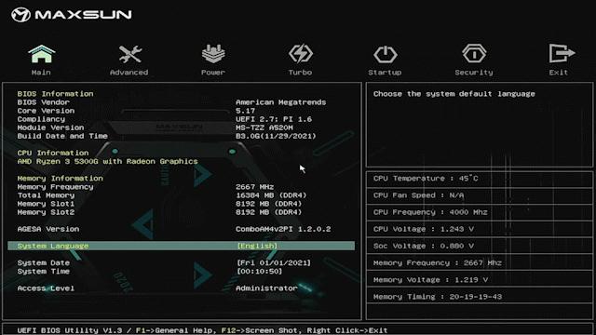The image size is (596, 335).
Task: Click the Core Version label
Action: (46, 111)
